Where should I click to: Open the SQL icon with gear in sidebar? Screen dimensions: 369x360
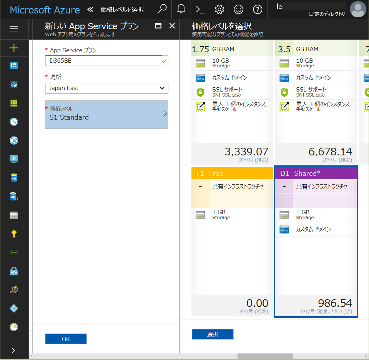14,197
